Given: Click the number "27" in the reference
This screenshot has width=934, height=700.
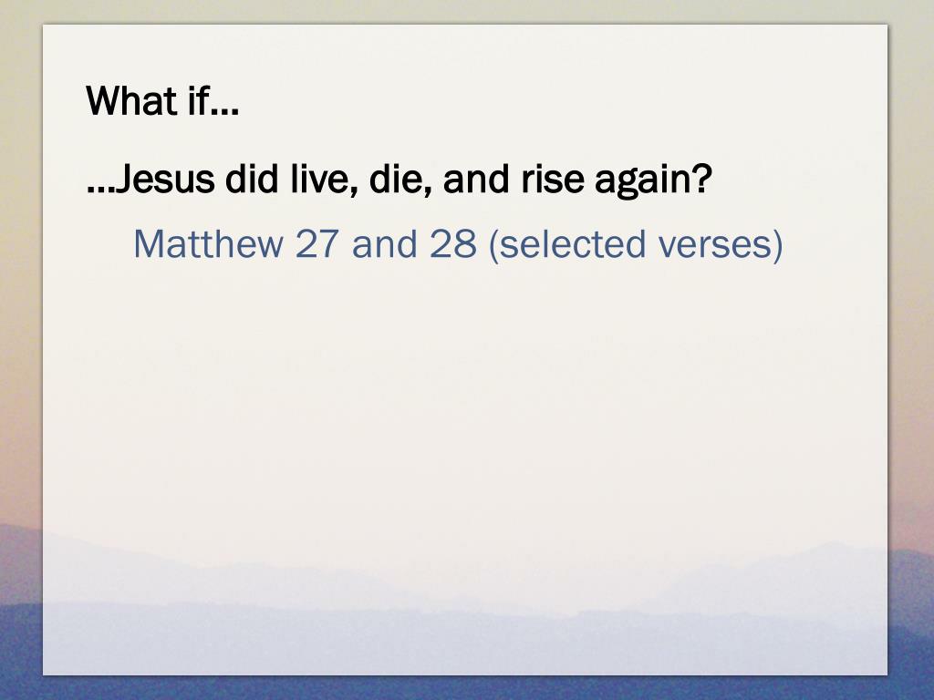Looking at the screenshot, I should pyautogui.click(x=317, y=243).
